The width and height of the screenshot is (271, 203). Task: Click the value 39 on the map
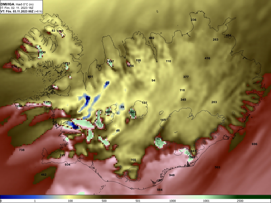pos(122,107)
